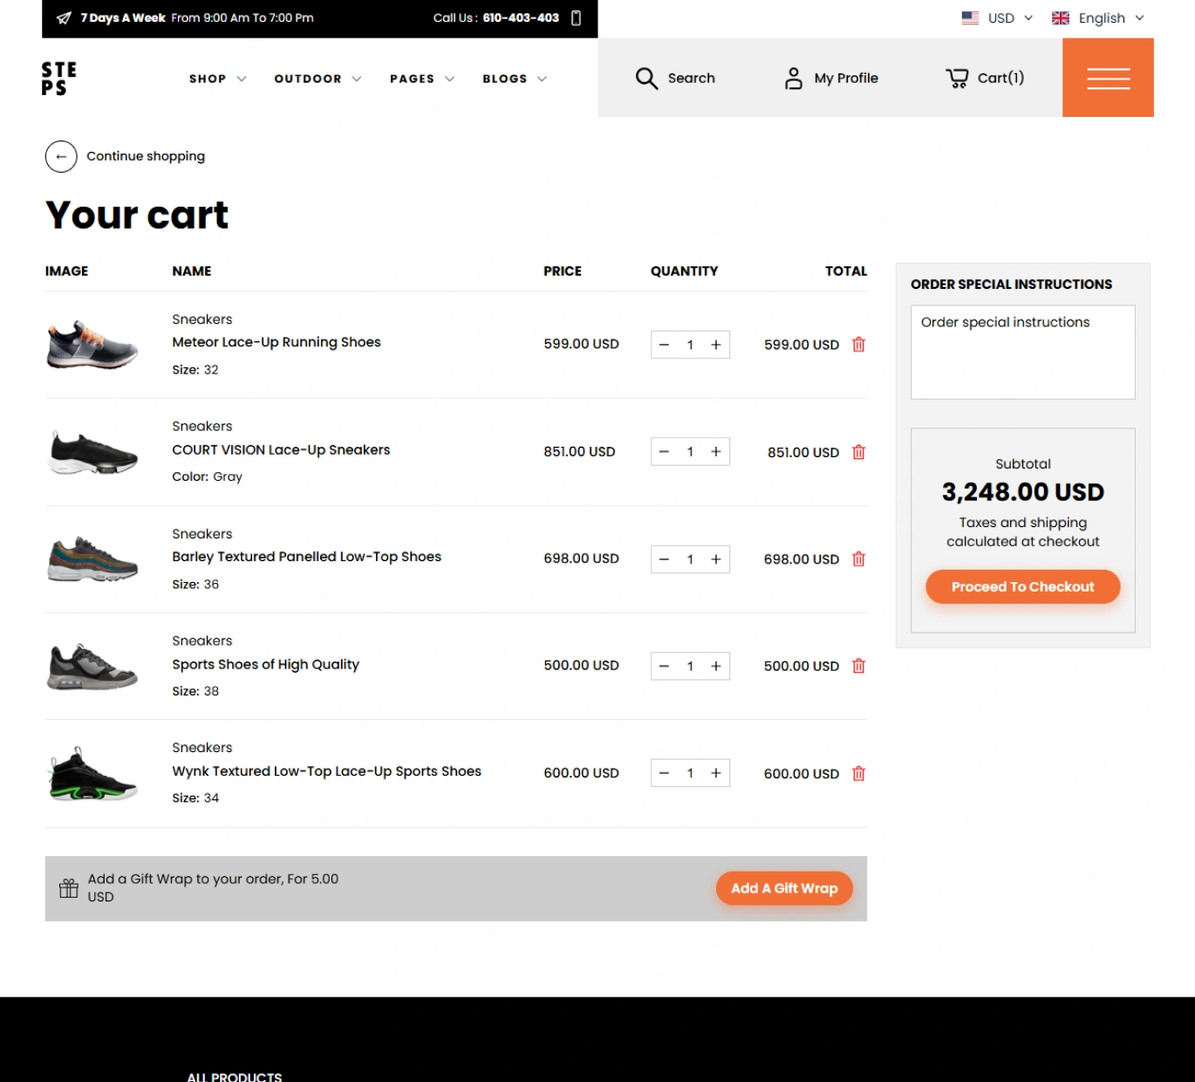Viewport: 1195px width, 1082px height.
Task: Open the Blogs navigation menu
Action: coord(514,79)
